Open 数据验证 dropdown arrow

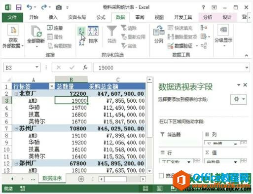pyautogui.click(x=197, y=46)
